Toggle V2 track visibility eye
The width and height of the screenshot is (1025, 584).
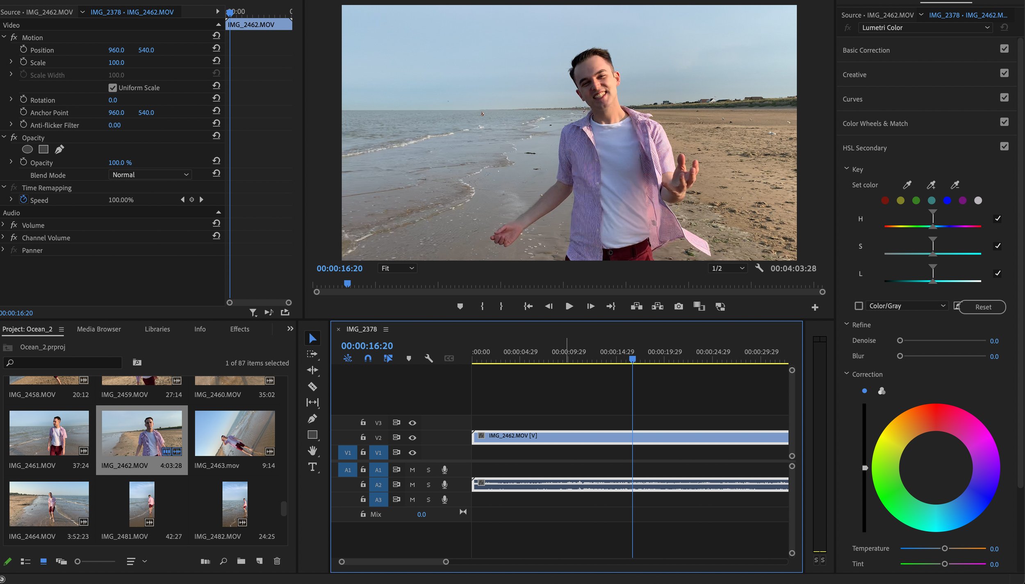412,438
